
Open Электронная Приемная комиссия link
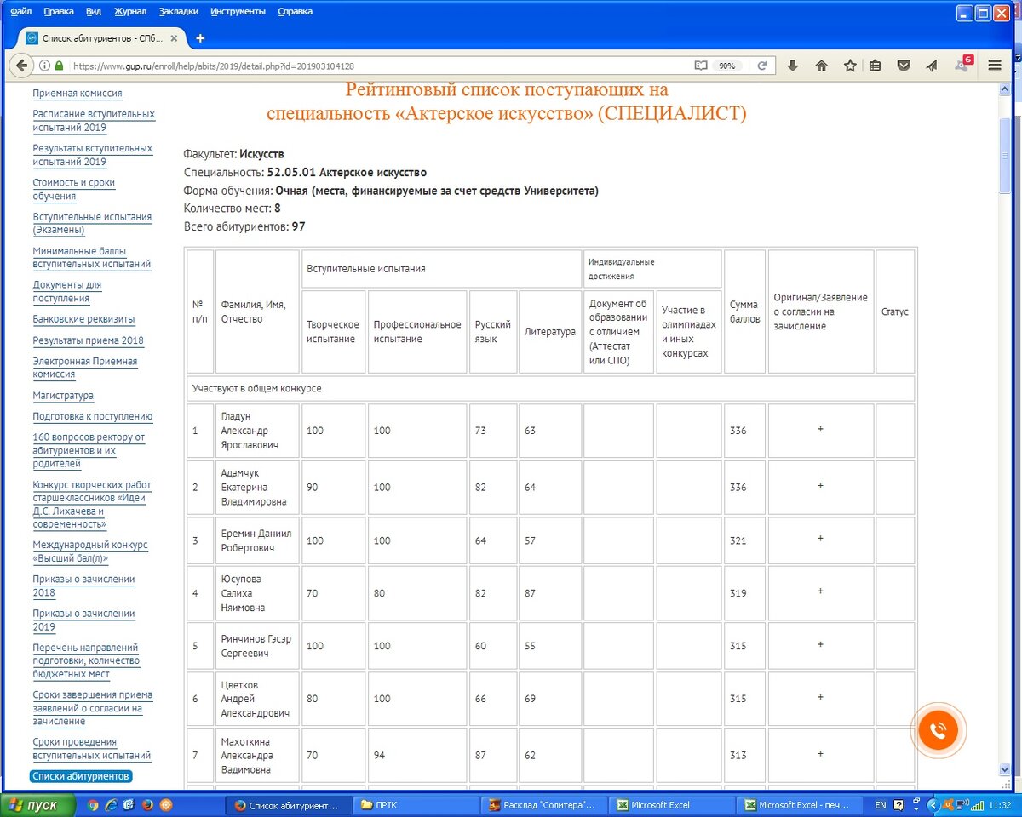point(85,368)
